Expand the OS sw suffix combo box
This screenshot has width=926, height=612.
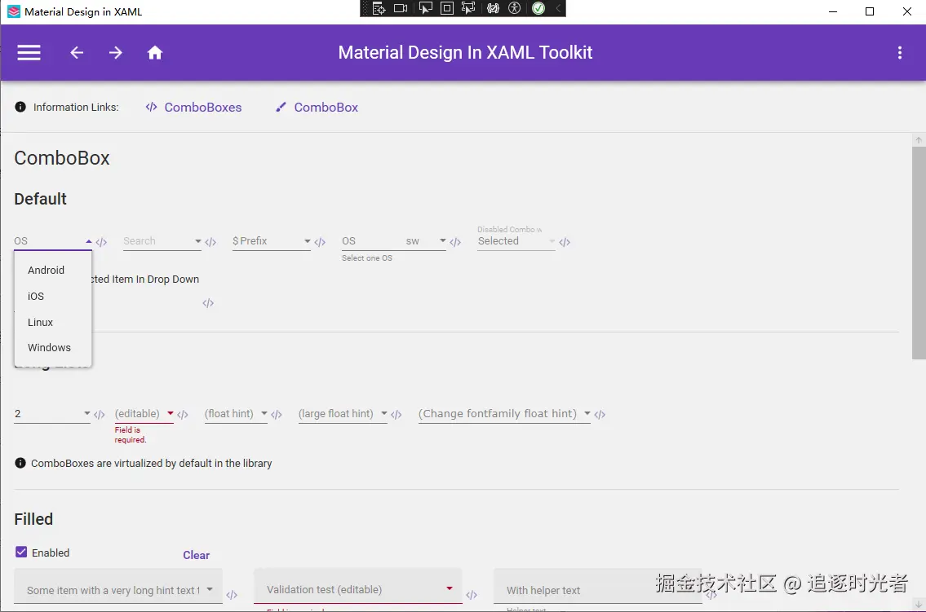[442, 240]
